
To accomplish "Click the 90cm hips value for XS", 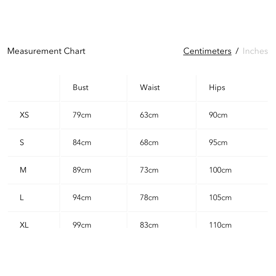I will point(218,115).
